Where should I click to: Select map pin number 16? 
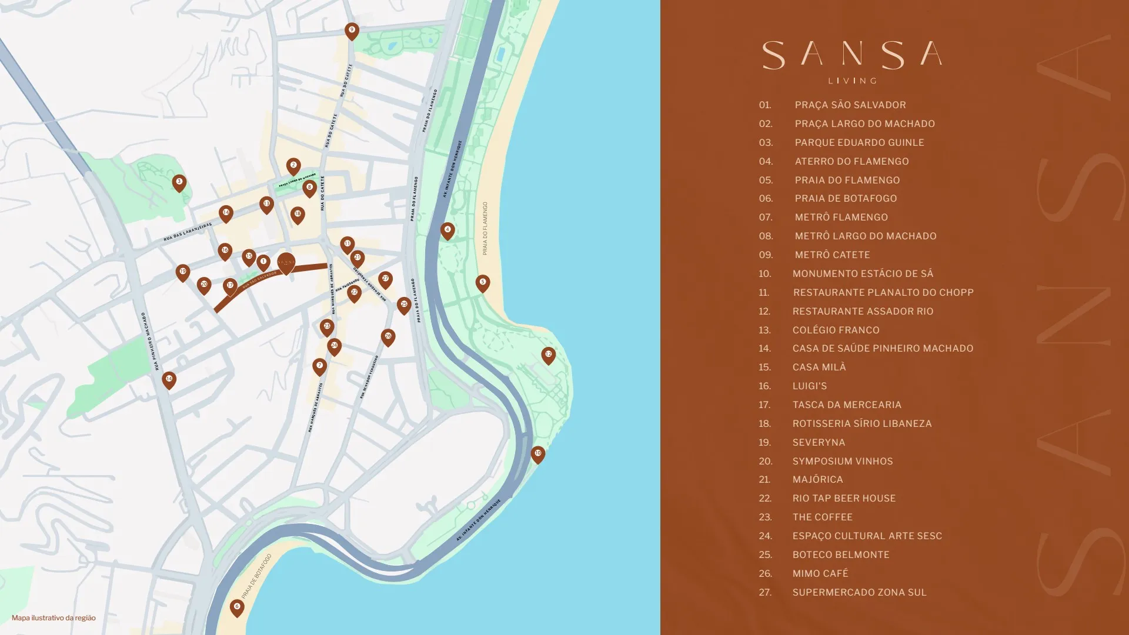[x=225, y=252]
